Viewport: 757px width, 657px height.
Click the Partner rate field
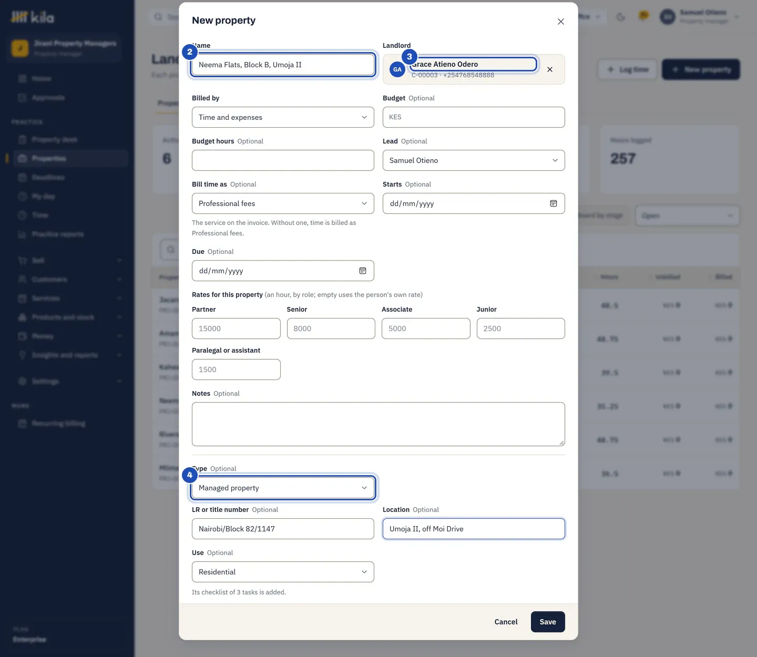coord(236,328)
